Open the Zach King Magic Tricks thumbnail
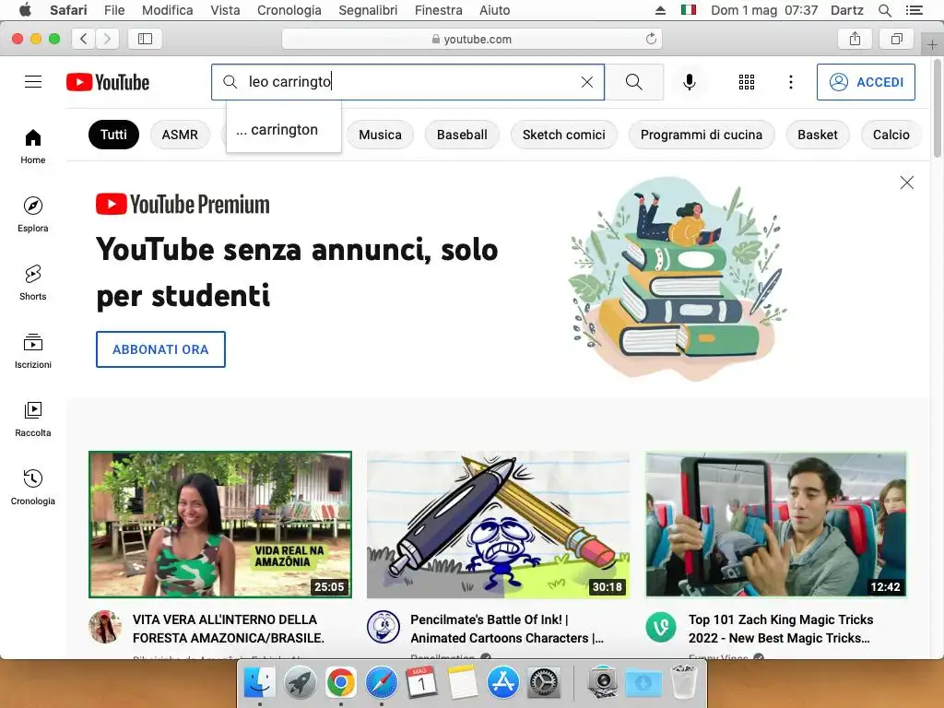 776,525
